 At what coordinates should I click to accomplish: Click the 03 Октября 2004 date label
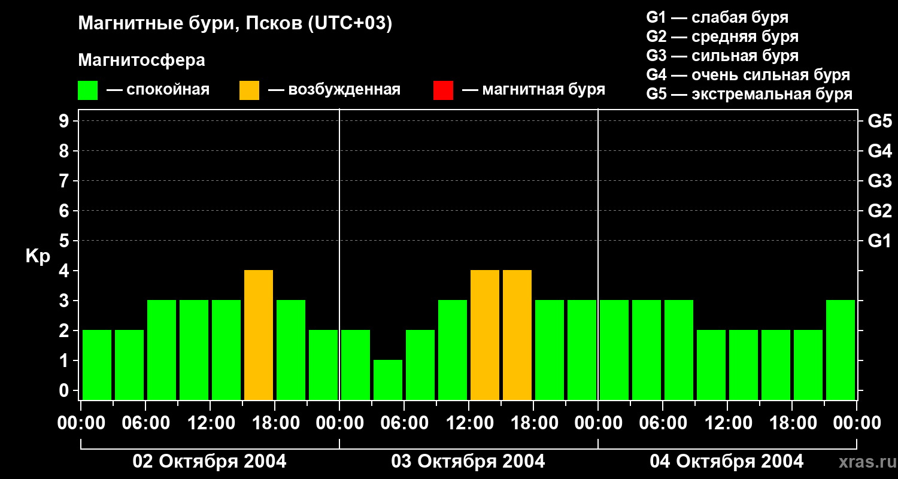point(468,462)
